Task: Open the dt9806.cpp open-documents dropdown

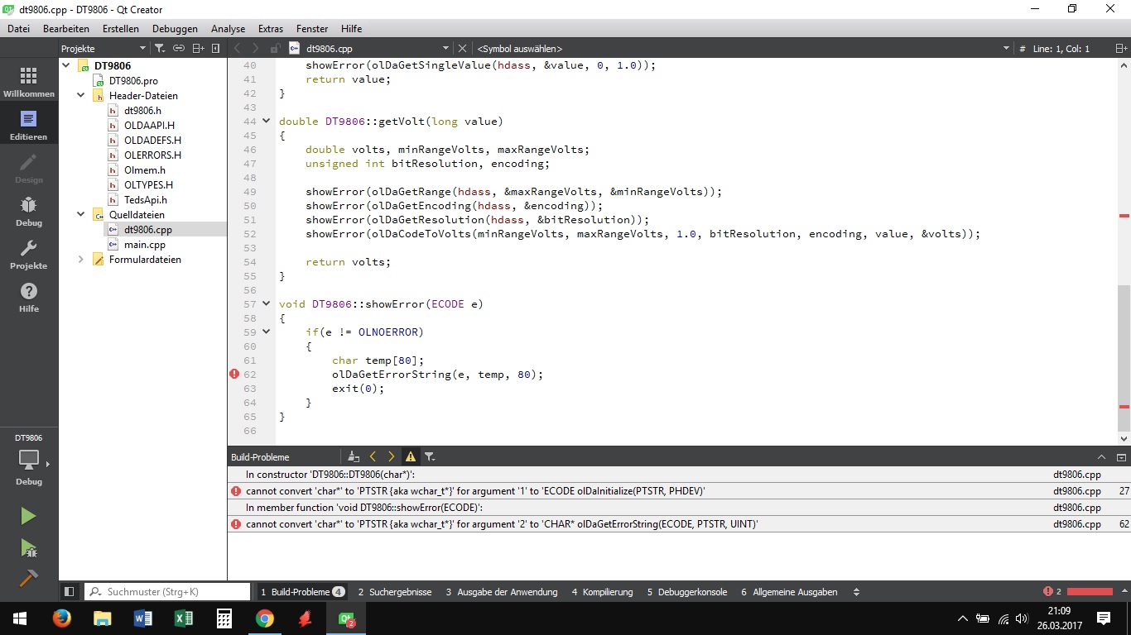Action: coord(445,49)
